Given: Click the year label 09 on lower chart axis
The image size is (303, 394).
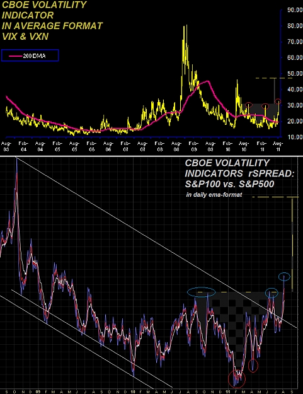Looking at the screenshot, I should [x=38, y=391].
